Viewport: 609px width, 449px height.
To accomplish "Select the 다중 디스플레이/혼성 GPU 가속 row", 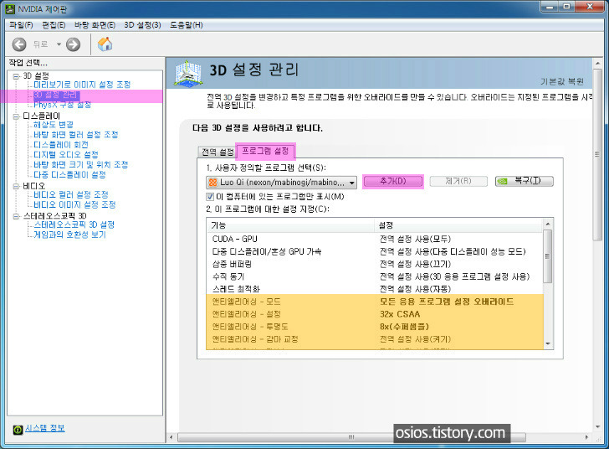I will point(375,251).
